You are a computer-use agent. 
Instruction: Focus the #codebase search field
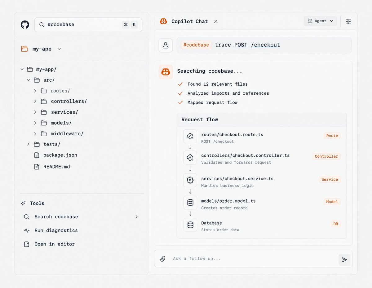pos(88,25)
